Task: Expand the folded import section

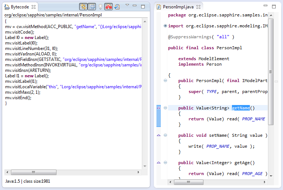Action: click(165, 26)
